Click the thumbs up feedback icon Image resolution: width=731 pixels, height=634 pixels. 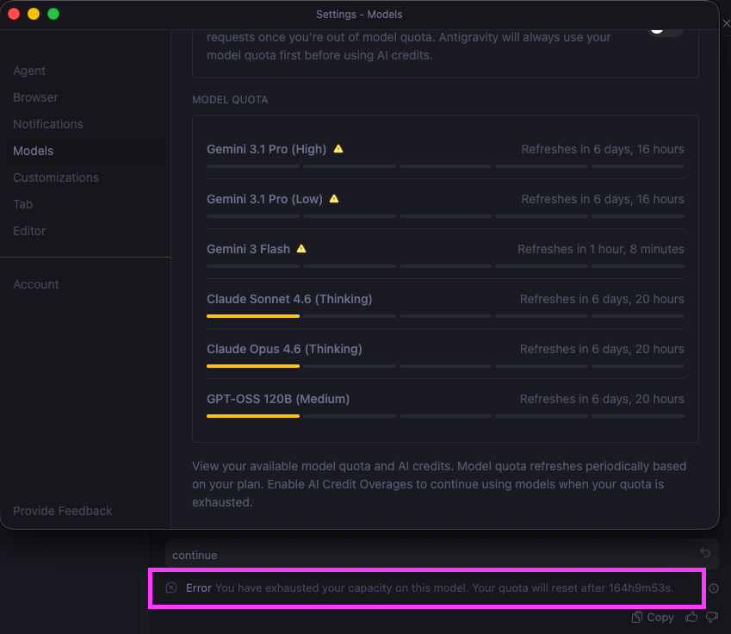691,618
